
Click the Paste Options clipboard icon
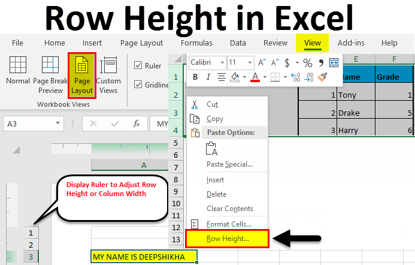tap(195, 132)
